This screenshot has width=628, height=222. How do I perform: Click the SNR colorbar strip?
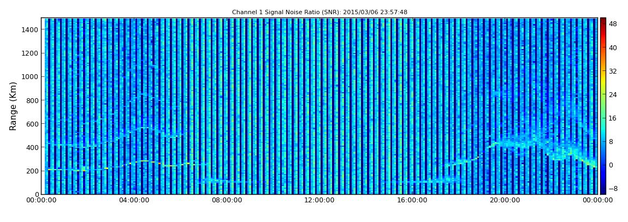(603, 106)
